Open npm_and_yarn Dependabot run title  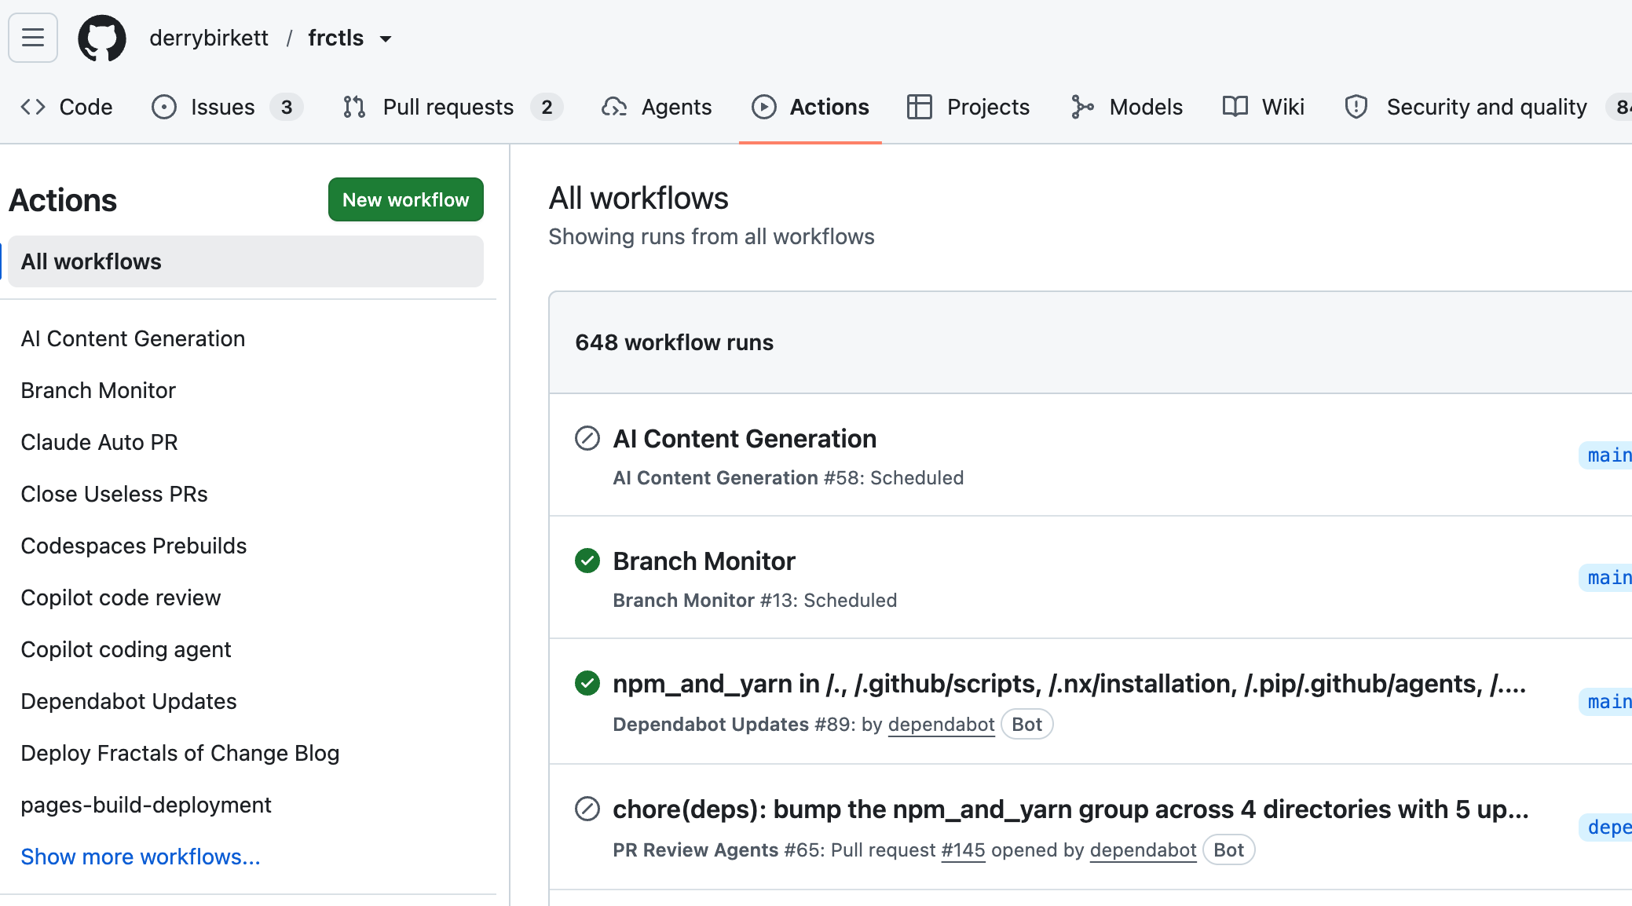pos(1070,683)
